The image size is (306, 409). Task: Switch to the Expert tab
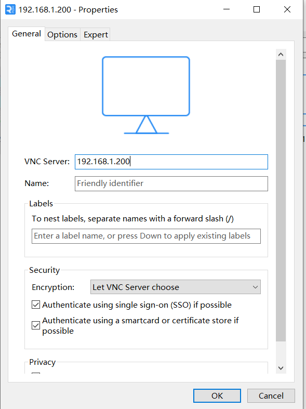pyautogui.click(x=96, y=34)
